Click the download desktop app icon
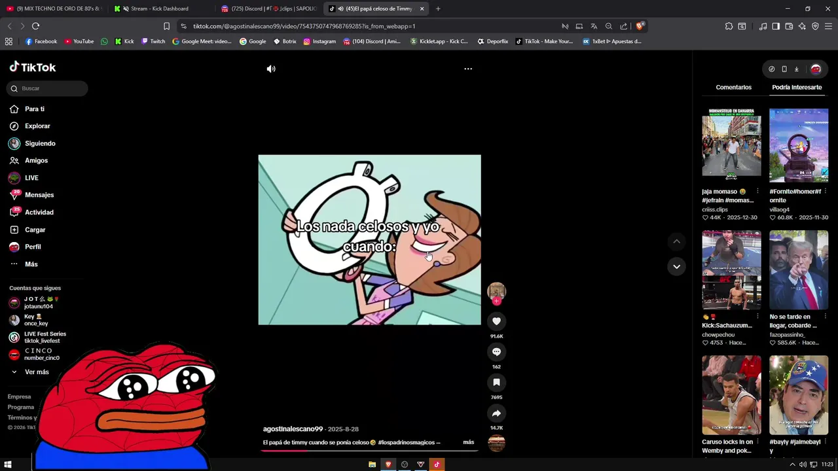The height and width of the screenshot is (471, 838). [797, 69]
